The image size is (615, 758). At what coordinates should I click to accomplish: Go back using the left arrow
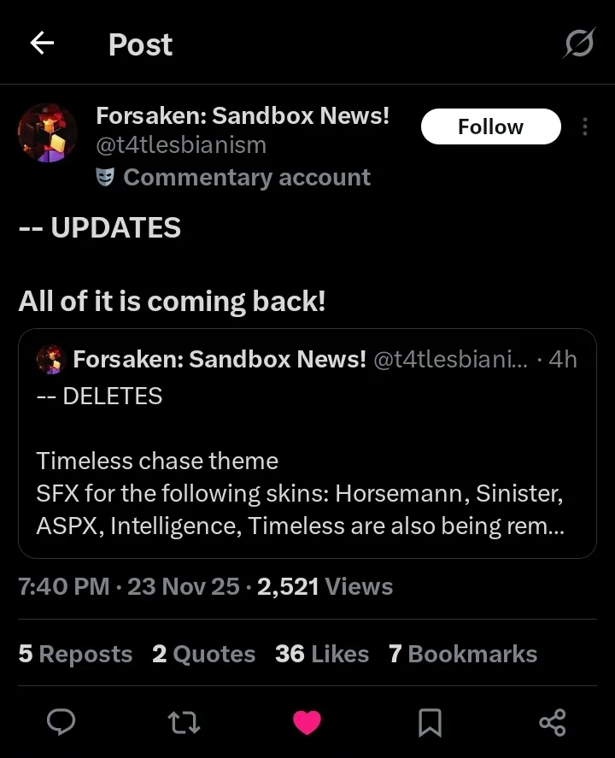pyautogui.click(x=42, y=44)
